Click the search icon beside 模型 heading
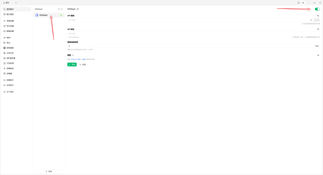Viewport: 323px width, 175px height. pos(73,55)
